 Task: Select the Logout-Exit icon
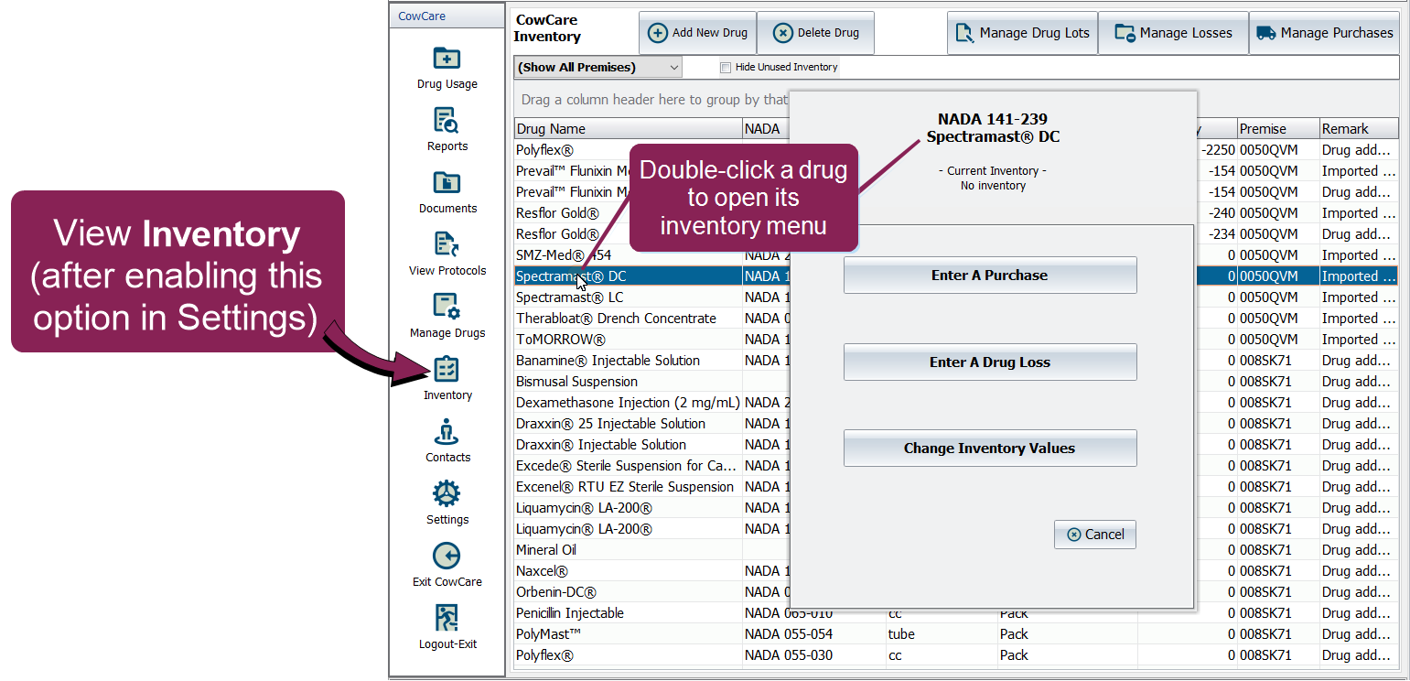(x=447, y=619)
